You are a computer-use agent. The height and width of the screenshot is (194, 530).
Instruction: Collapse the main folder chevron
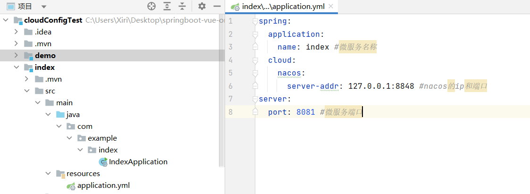pos(37,103)
